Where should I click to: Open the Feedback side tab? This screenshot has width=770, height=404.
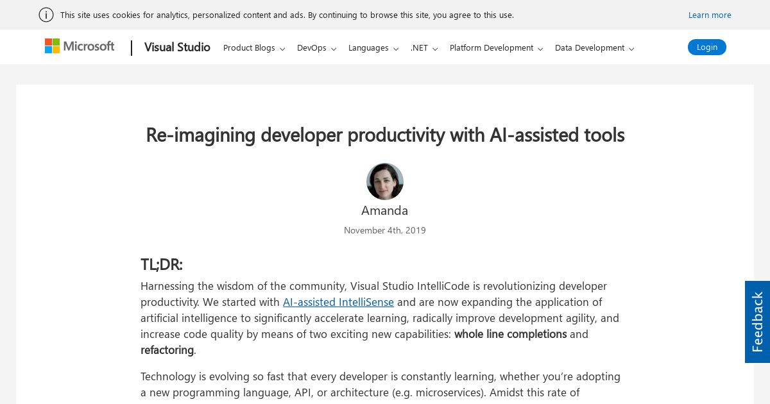pyautogui.click(x=757, y=322)
